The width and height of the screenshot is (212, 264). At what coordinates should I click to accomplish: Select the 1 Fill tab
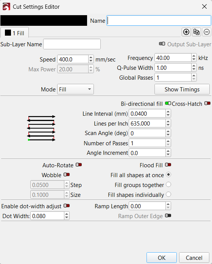click(14, 33)
